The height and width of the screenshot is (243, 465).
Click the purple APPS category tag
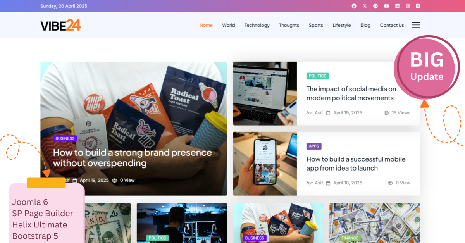click(314, 146)
